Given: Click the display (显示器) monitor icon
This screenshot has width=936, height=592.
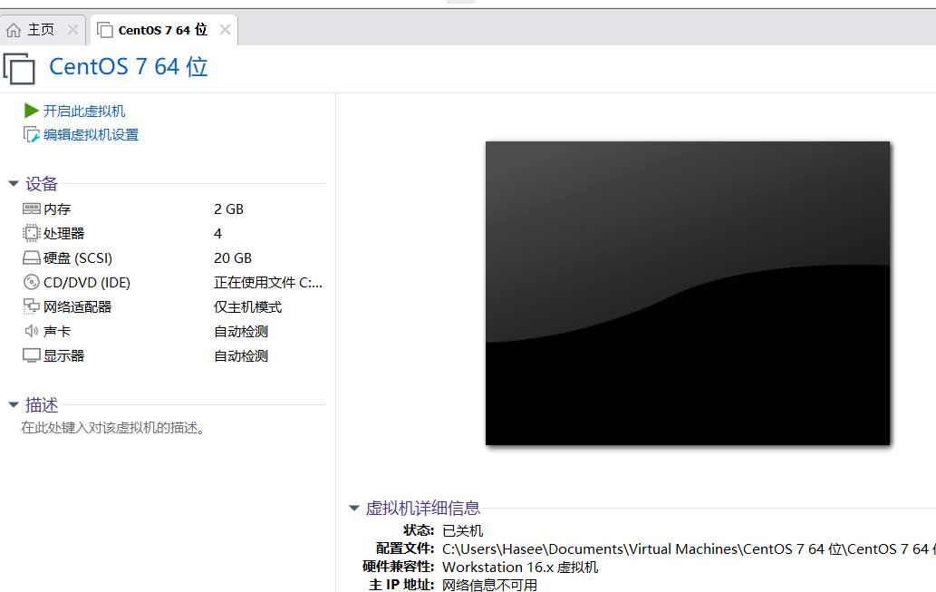Looking at the screenshot, I should pyautogui.click(x=31, y=355).
